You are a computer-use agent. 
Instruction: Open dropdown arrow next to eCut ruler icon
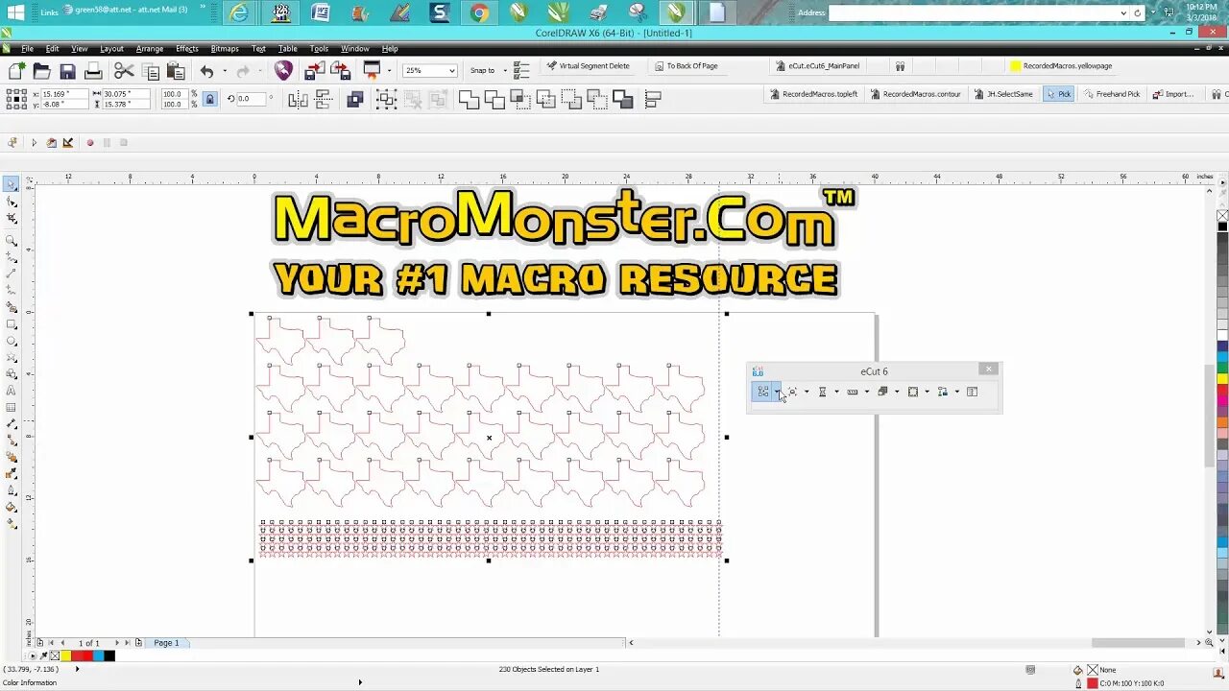(x=866, y=392)
